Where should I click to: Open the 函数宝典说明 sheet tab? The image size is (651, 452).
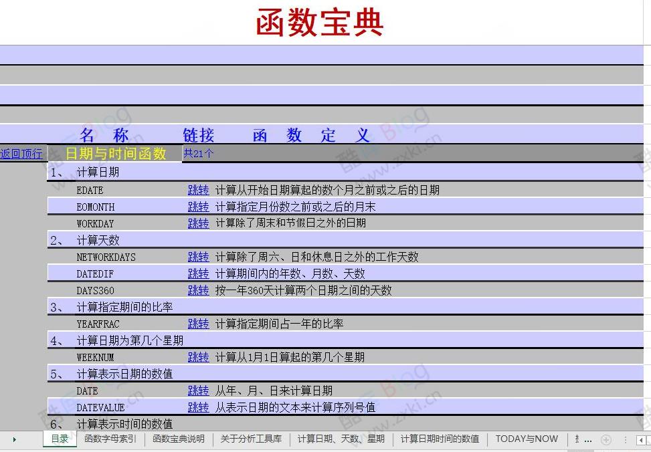[179, 439]
